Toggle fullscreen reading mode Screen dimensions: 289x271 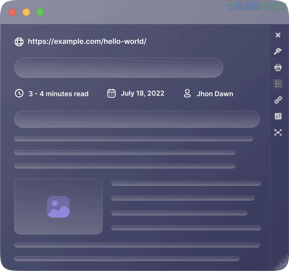278,132
